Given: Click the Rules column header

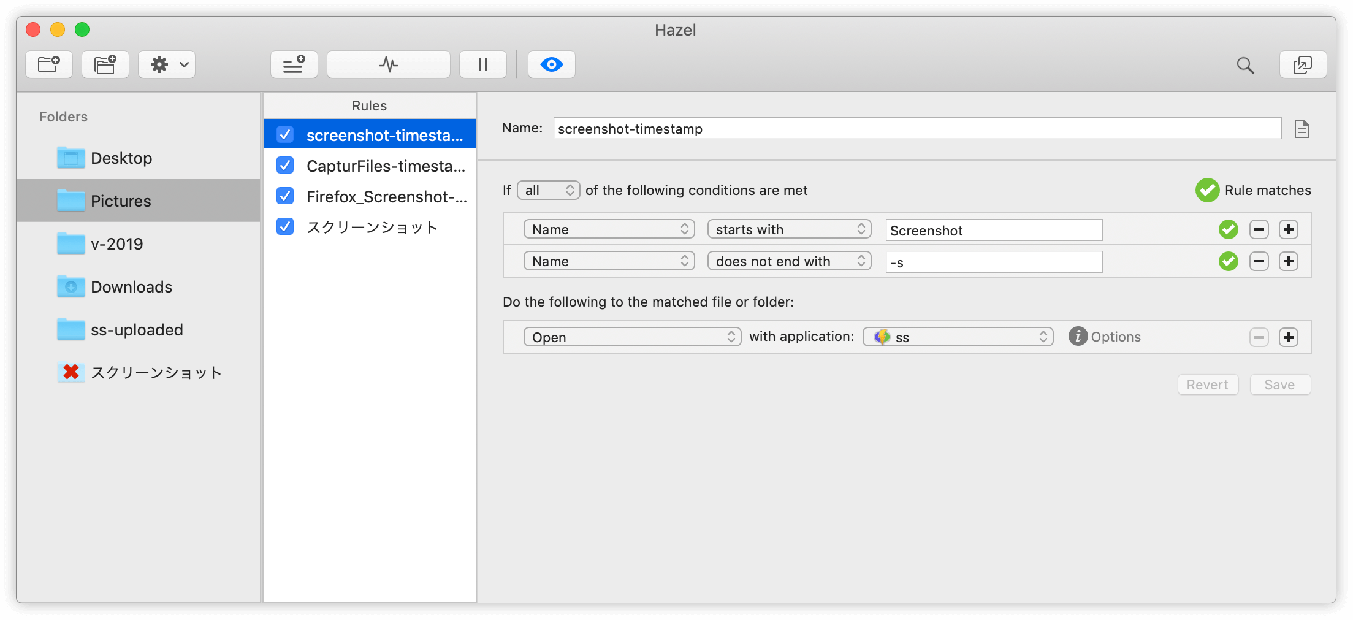Looking at the screenshot, I should pos(370,105).
